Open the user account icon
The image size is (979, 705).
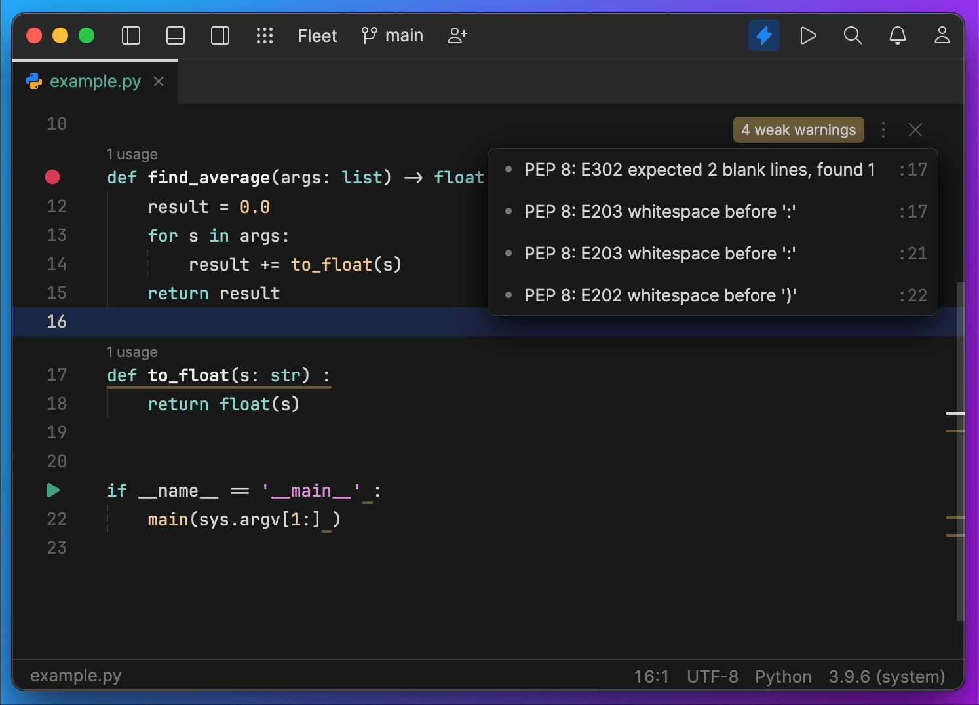[x=942, y=35]
